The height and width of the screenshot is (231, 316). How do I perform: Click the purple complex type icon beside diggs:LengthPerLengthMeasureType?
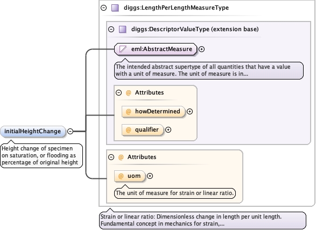pyautogui.click(x=115, y=8)
